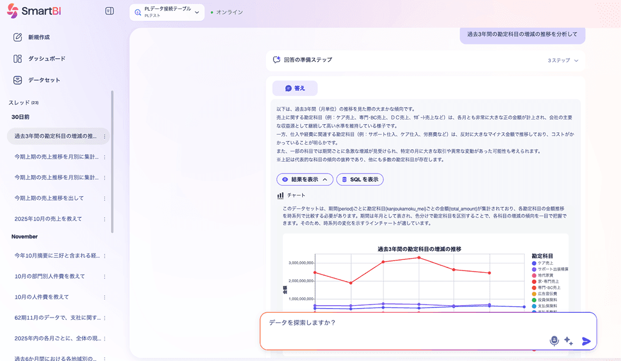621x361 pixels.
Task: Select the 答え tab in the response
Action: 294,88
